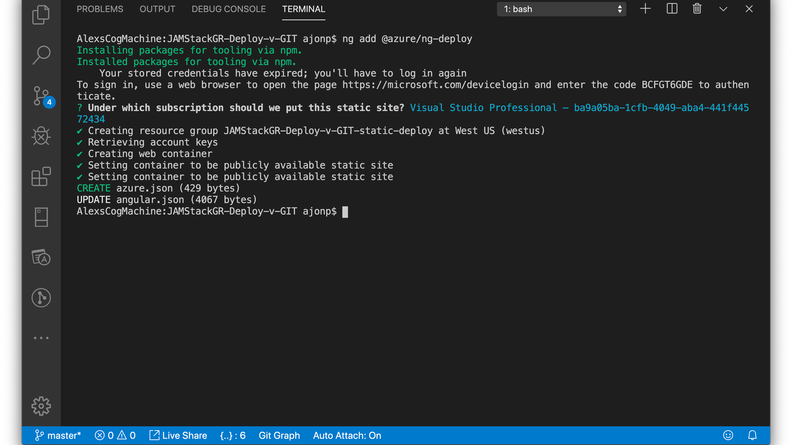Click the Live Share status button

[178, 436]
